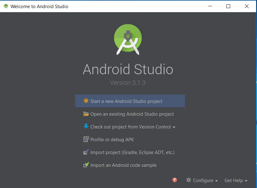Click the Import project arrow icon
257x188 pixels.
[x=86, y=152]
